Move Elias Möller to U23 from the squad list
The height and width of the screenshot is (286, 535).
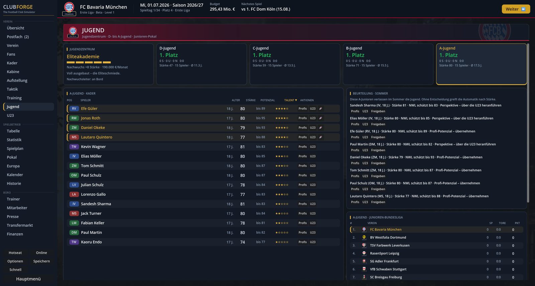click(313, 156)
